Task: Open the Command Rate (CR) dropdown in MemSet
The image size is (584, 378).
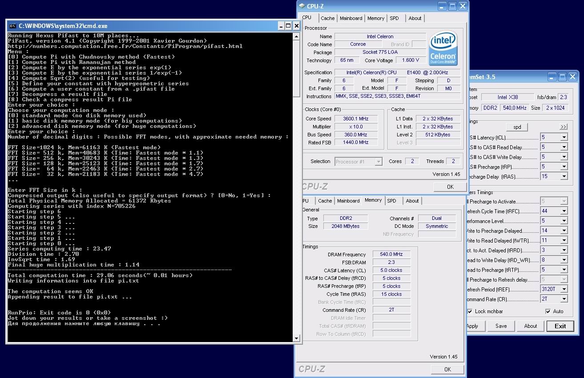Action: pos(564,299)
